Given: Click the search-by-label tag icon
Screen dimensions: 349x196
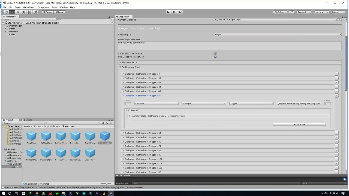Looking at the screenshot, I should point(107,123).
